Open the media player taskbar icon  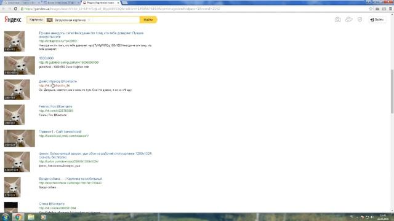(x=43, y=217)
